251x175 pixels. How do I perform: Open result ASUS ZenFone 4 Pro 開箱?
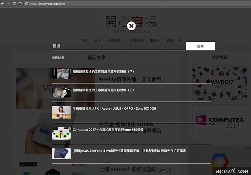(129, 151)
